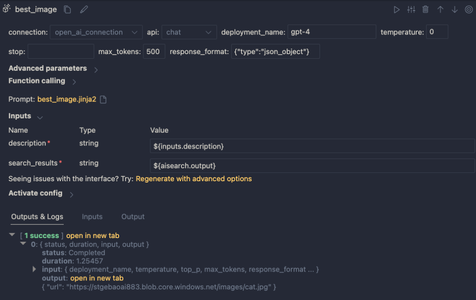Move node up with up arrow icon
The image size is (476, 300).
pos(440,9)
